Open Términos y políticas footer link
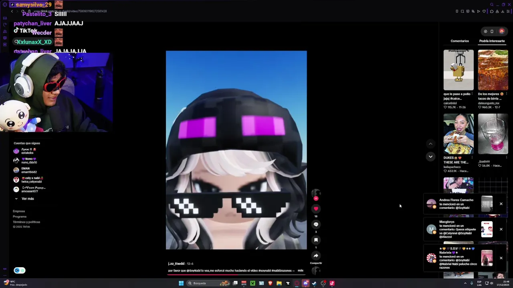 (26, 222)
